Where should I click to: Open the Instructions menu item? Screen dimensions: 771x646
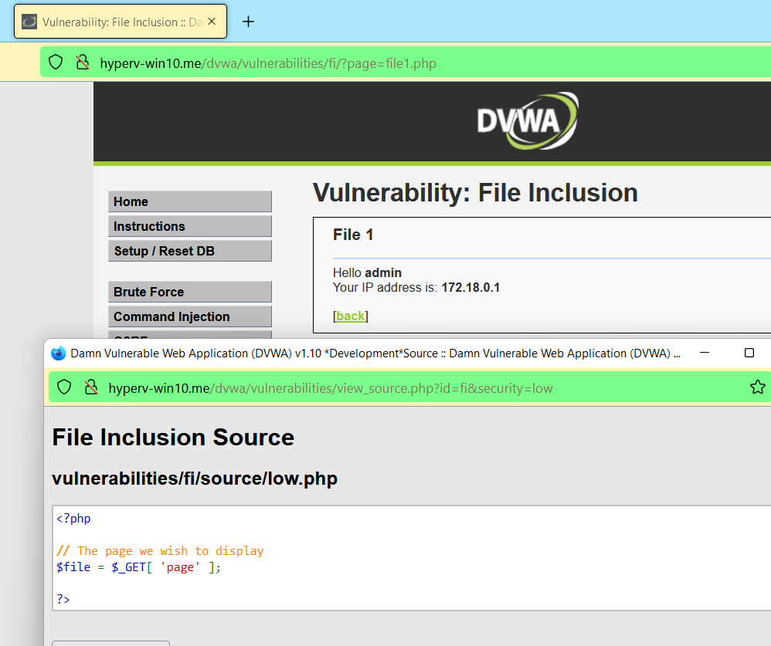190,226
